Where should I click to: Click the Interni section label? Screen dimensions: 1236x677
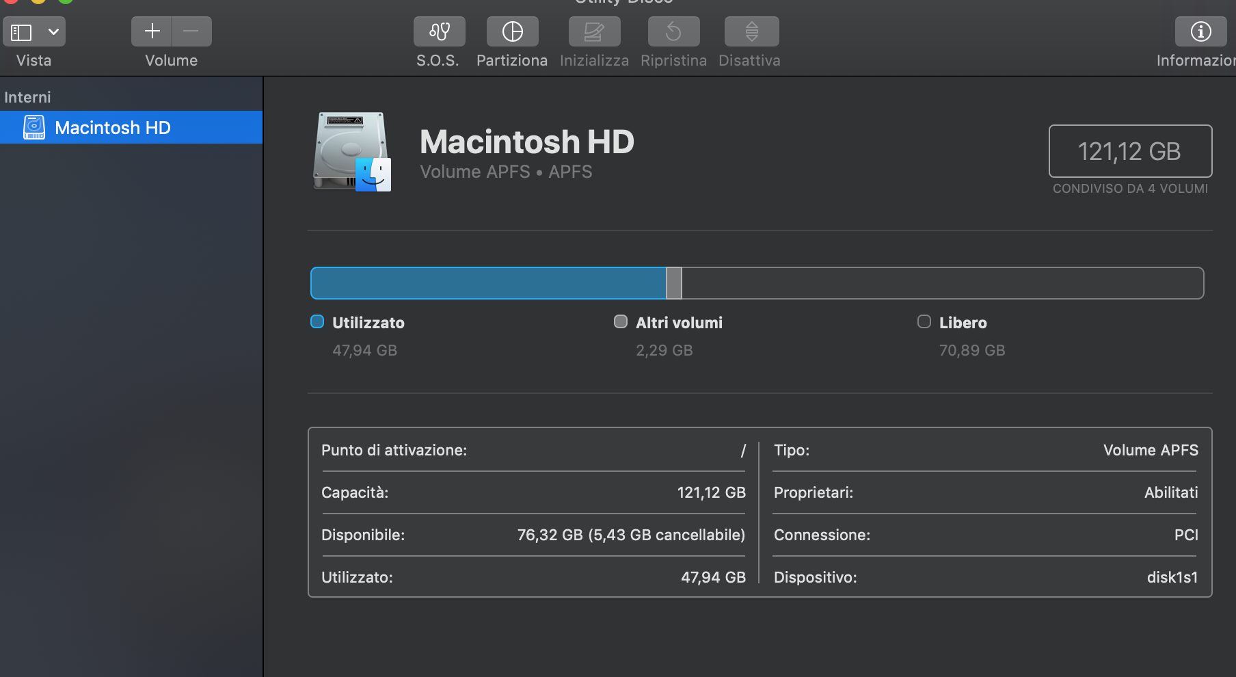pyautogui.click(x=27, y=96)
